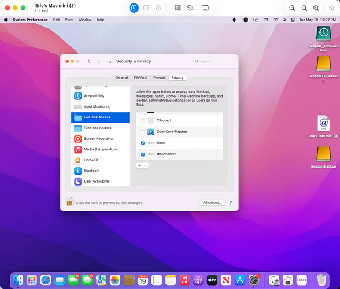Open Podcasts in the Dock
The image size is (340, 289).
click(x=198, y=280)
